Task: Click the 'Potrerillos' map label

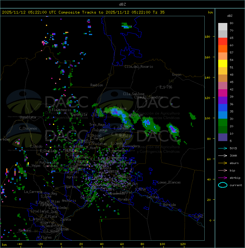Action: pyautogui.click(x=49, y=163)
